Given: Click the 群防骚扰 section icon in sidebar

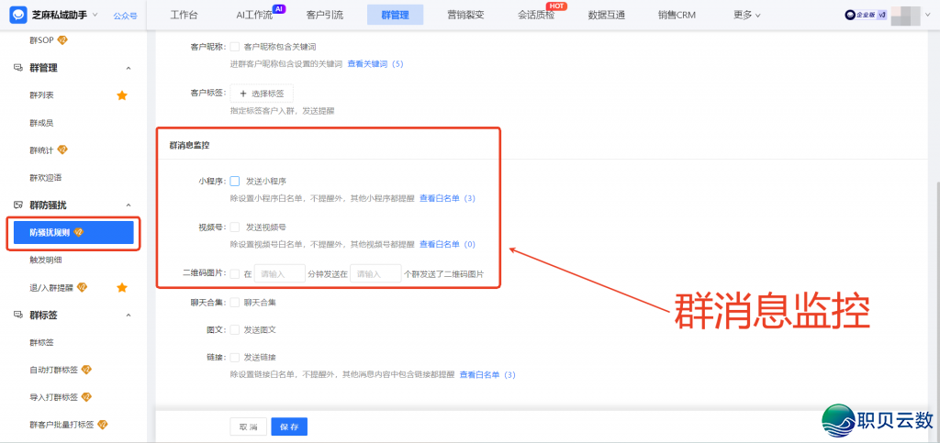Looking at the screenshot, I should click(x=19, y=205).
